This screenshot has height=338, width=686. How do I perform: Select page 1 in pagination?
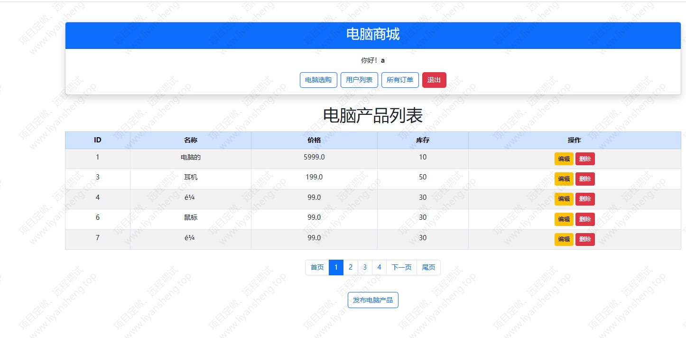pos(336,267)
